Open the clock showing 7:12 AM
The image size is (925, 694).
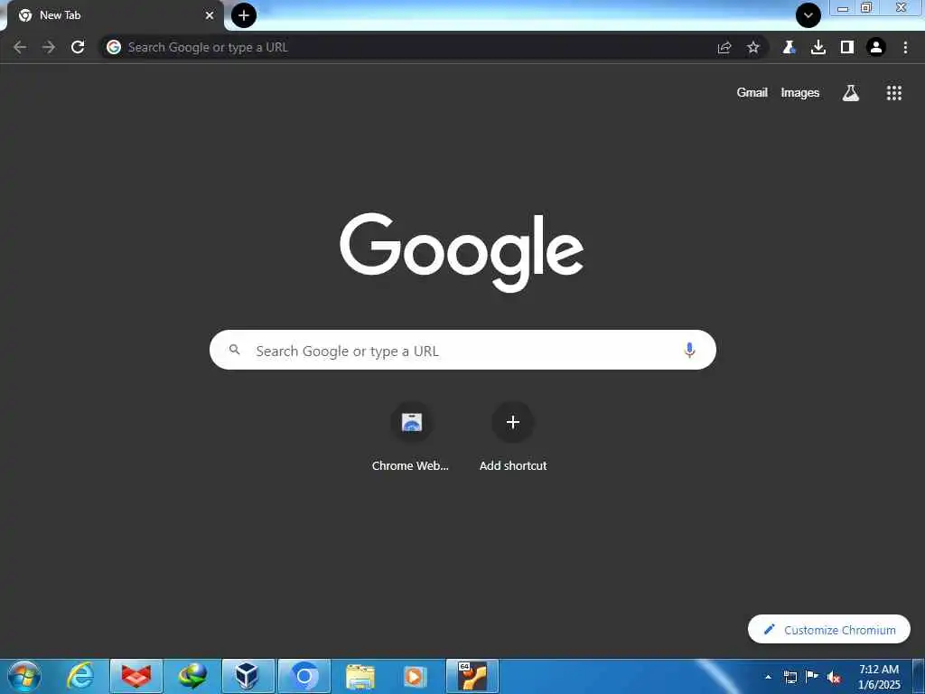click(879, 677)
